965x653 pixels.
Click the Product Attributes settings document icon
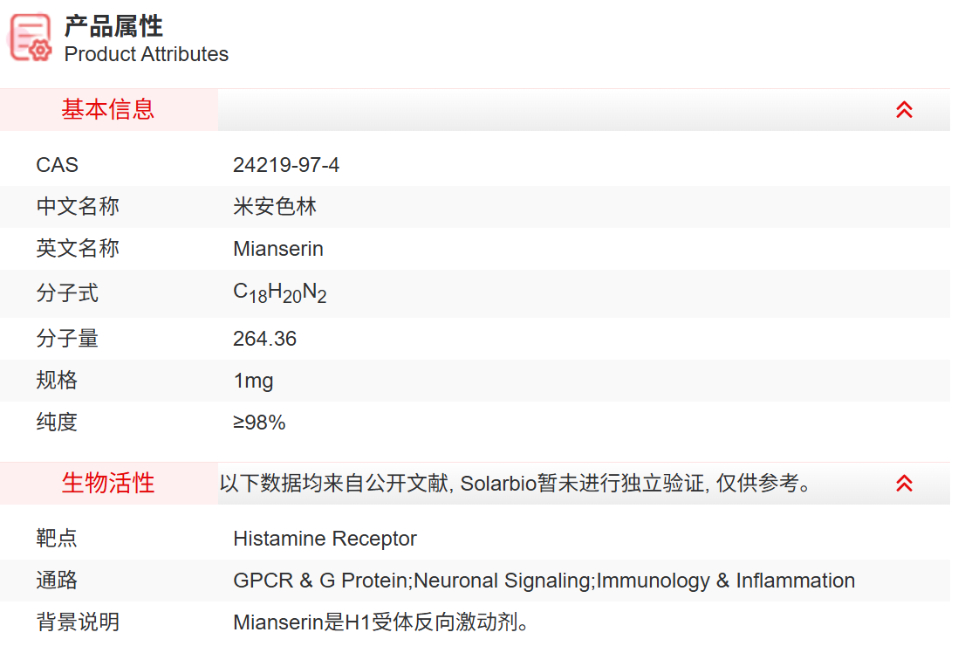click(x=31, y=38)
